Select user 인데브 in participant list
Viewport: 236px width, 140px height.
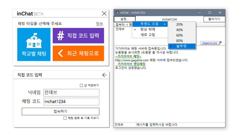tap(120, 29)
